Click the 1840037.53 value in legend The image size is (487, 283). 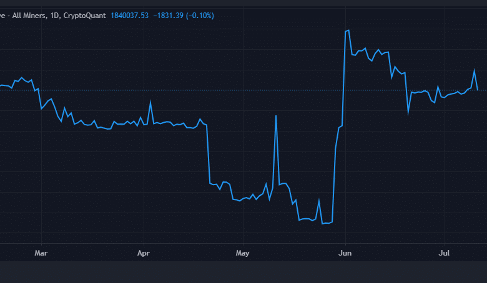point(129,15)
